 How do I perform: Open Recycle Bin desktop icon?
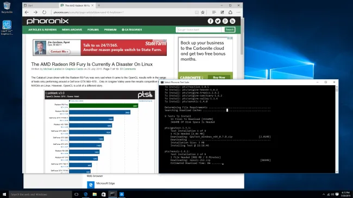pos(7,8)
